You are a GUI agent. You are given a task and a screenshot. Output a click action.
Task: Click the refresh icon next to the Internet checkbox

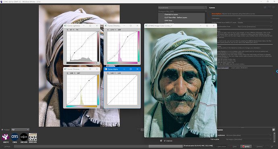[161, 141]
